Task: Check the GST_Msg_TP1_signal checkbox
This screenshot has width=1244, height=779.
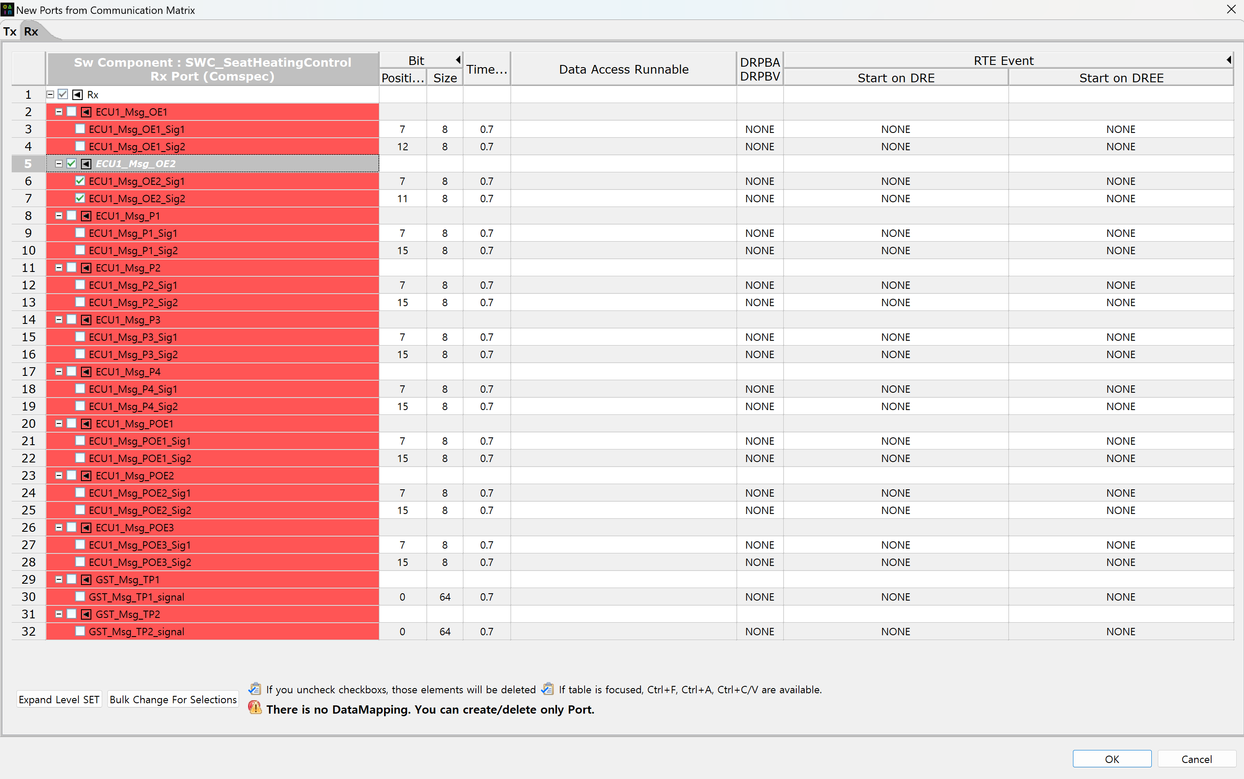Action: pyautogui.click(x=80, y=597)
